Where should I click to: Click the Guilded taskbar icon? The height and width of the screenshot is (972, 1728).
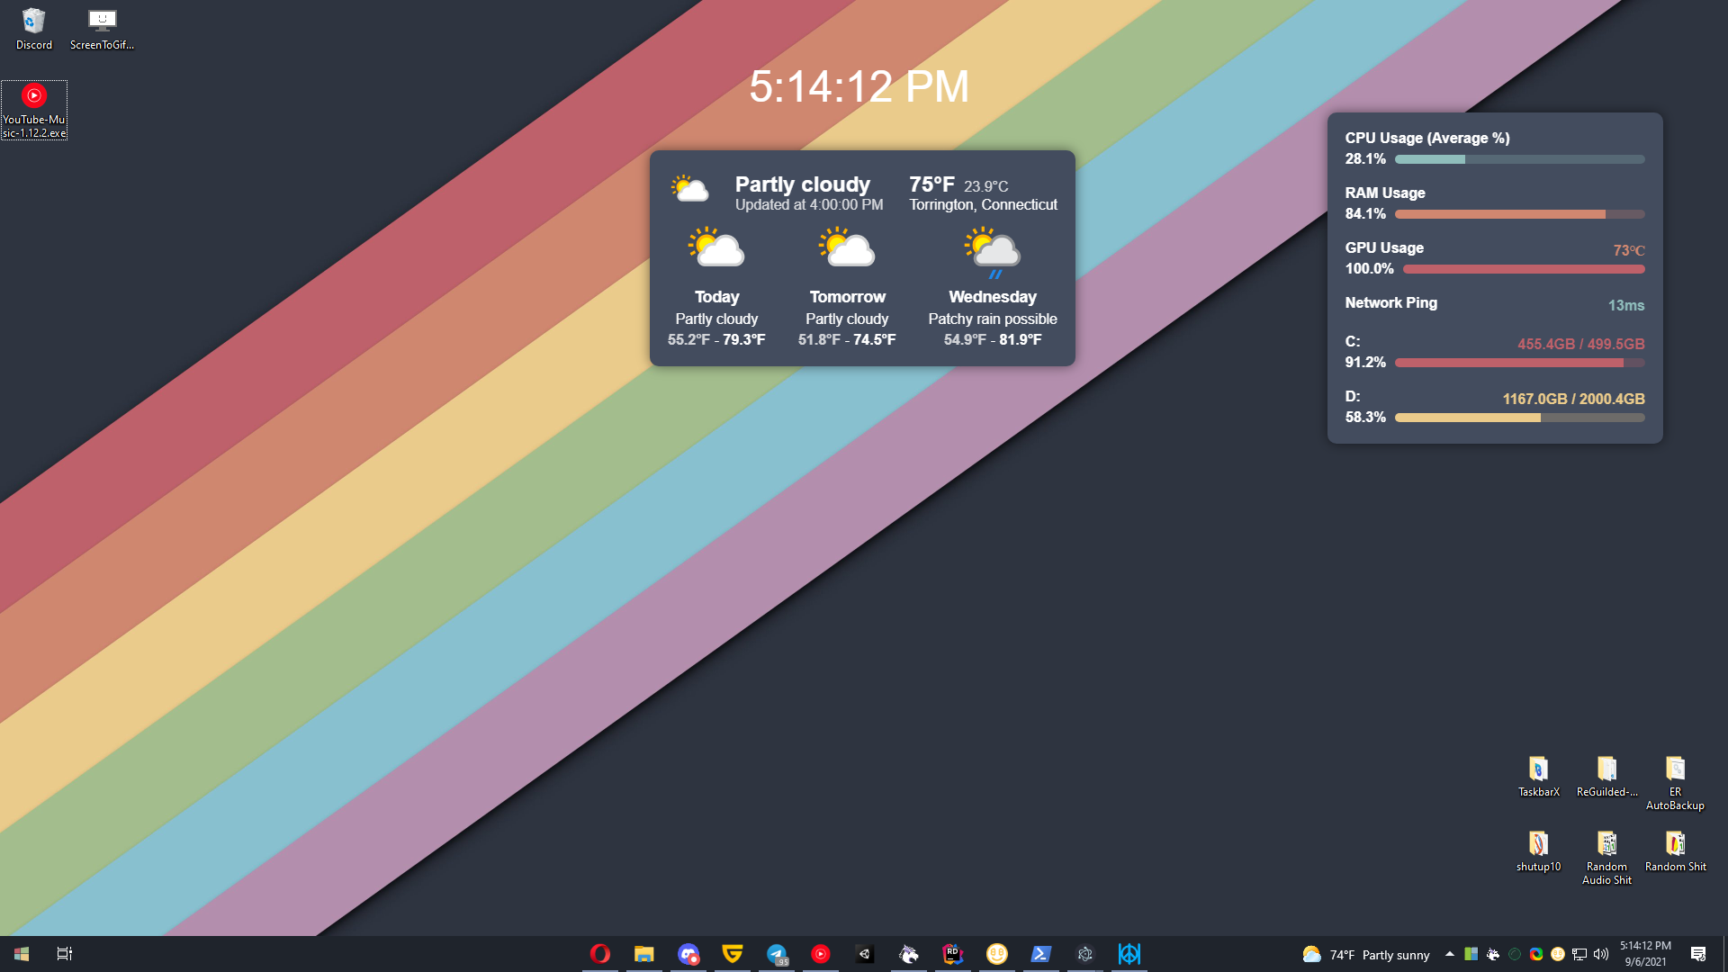[x=733, y=954]
